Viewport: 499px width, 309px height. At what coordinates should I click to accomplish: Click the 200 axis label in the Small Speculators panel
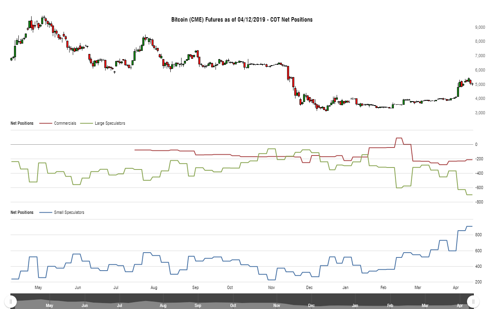coord(478,282)
